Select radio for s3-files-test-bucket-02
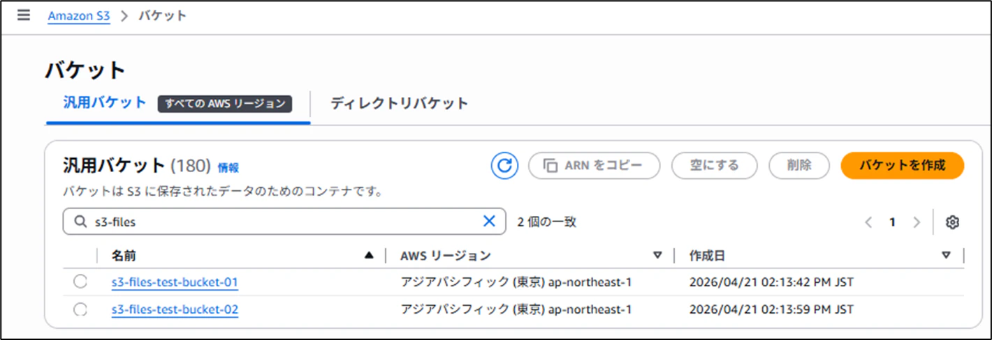This screenshot has width=992, height=340. pos(80,309)
